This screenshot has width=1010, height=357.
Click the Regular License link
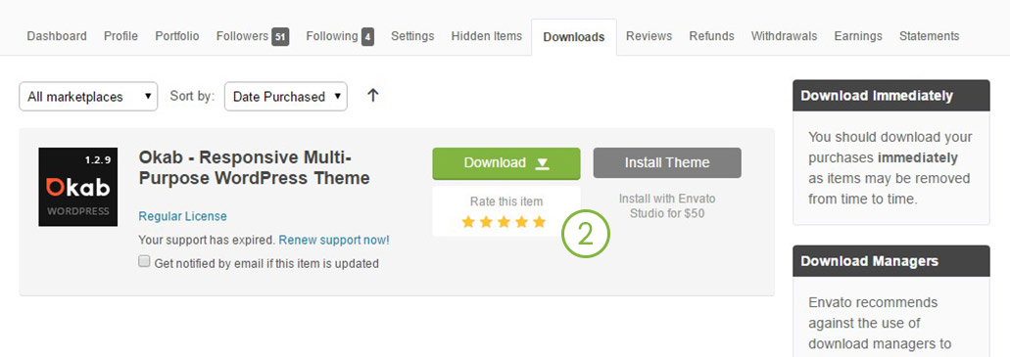[x=182, y=217]
